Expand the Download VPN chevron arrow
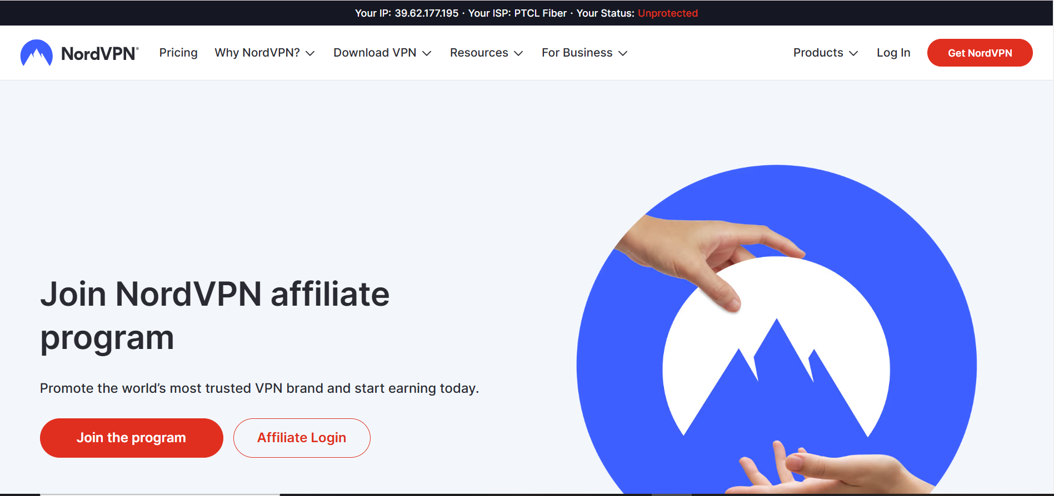Image resolution: width=1054 pixels, height=496 pixels. click(x=427, y=53)
